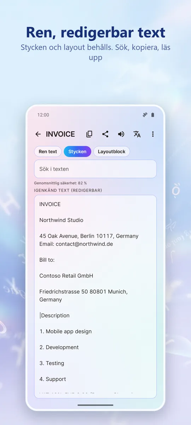Click the INVOICE title in header
The image size is (191, 425).
60,134
